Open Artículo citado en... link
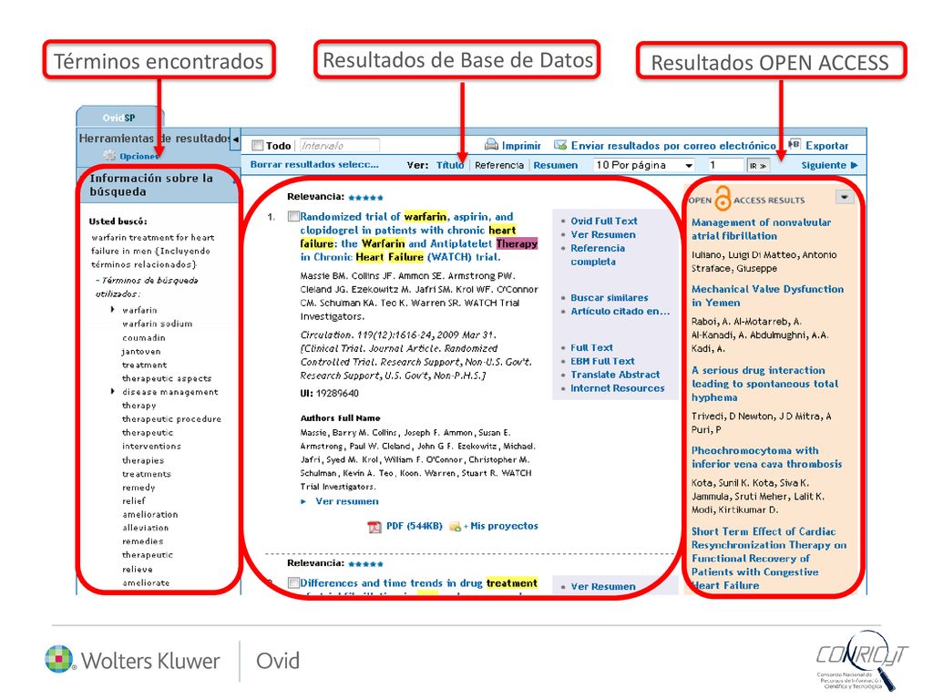Image resolution: width=933 pixels, height=700 pixels. (620, 311)
